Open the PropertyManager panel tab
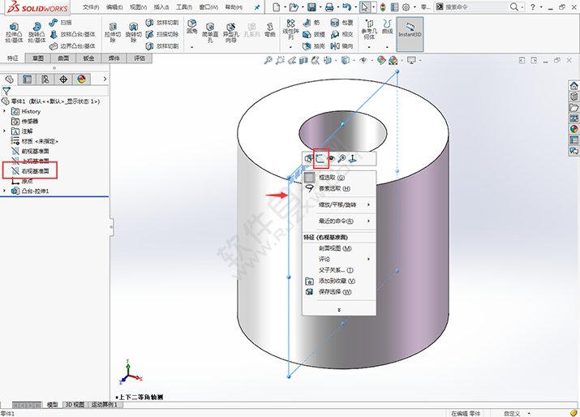 point(28,79)
